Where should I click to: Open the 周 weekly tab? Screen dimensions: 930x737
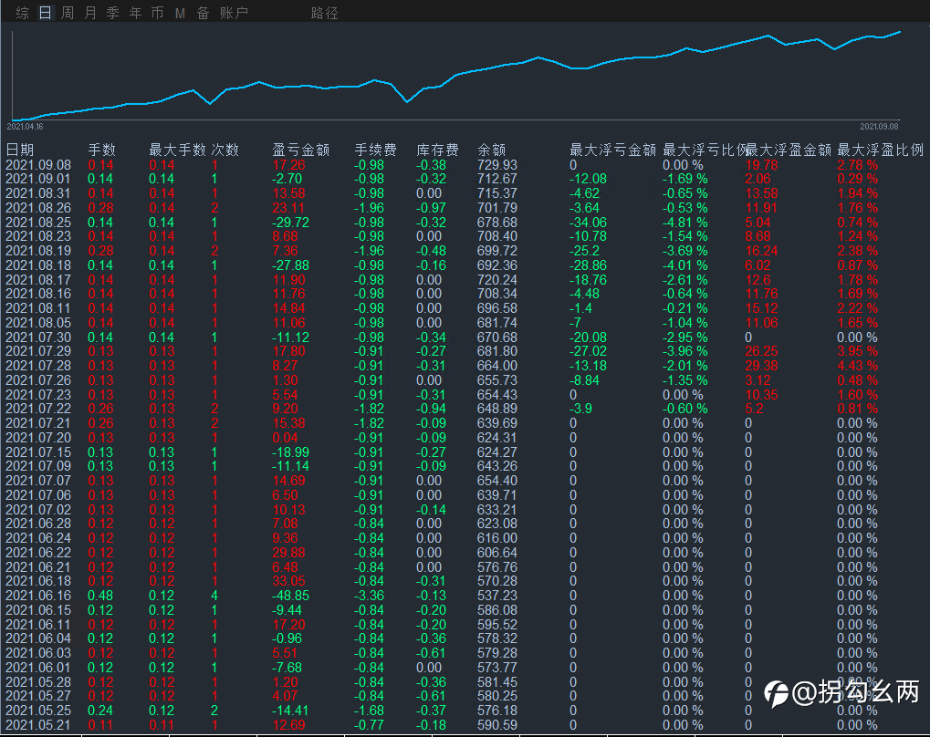coord(68,13)
